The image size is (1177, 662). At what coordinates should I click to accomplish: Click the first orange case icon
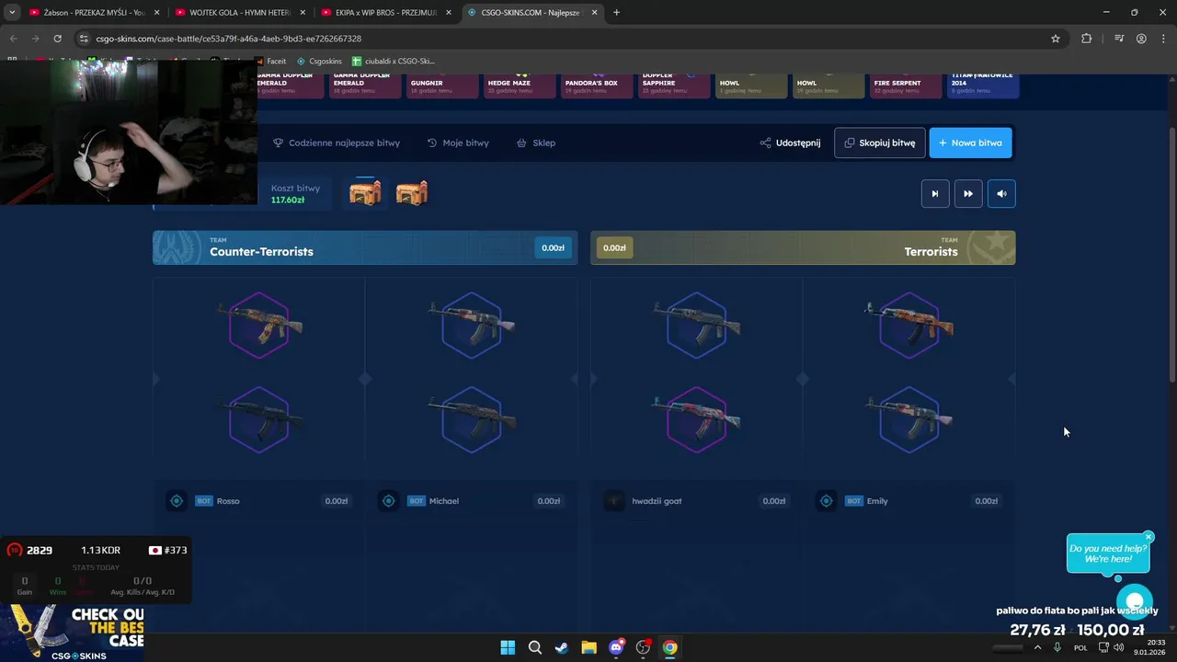click(365, 193)
